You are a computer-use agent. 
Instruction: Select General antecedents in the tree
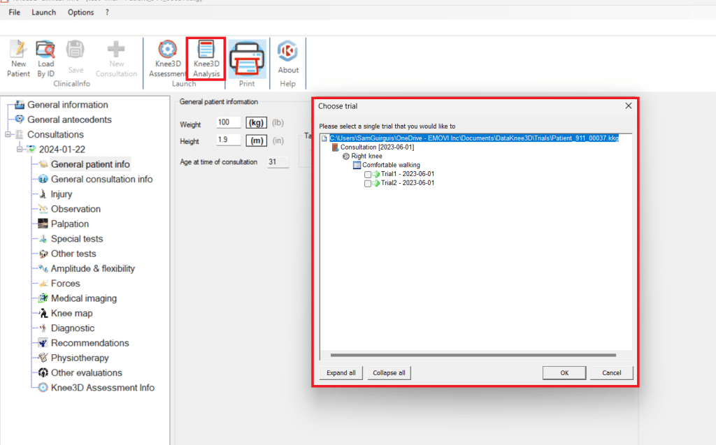[69, 119]
